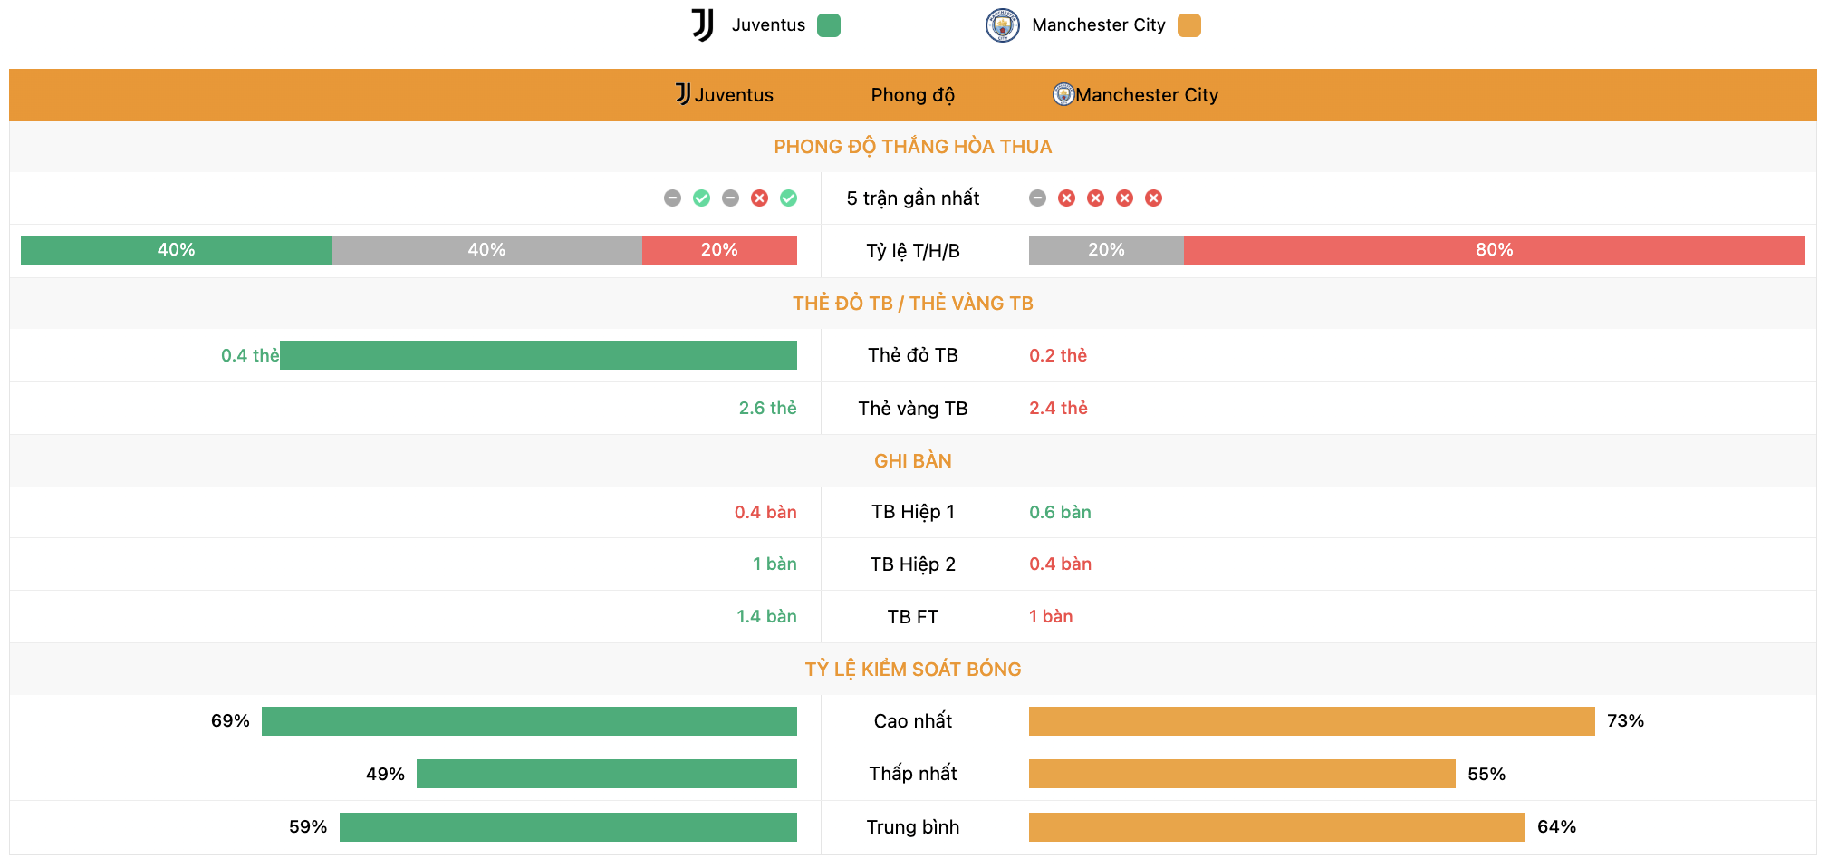Click Manchester City 55% lowest possession bar
1828x868 pixels.
1242,774
